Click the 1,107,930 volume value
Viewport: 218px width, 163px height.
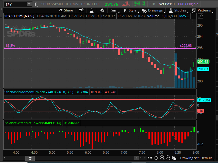(169, 16)
